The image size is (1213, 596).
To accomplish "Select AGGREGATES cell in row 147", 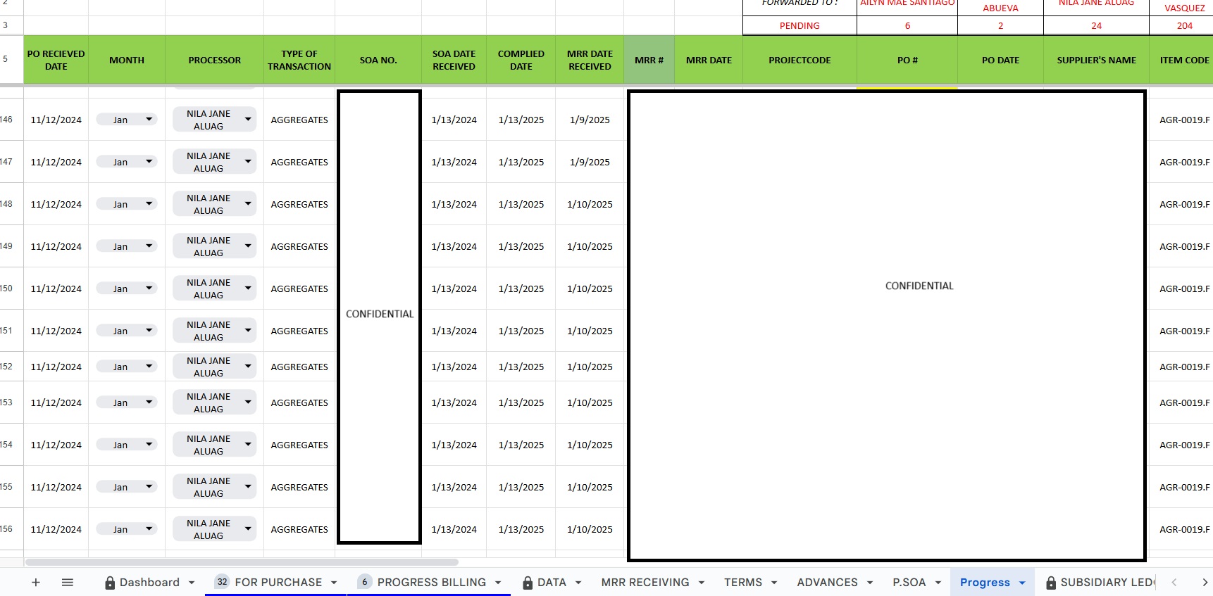I will [x=299, y=162].
